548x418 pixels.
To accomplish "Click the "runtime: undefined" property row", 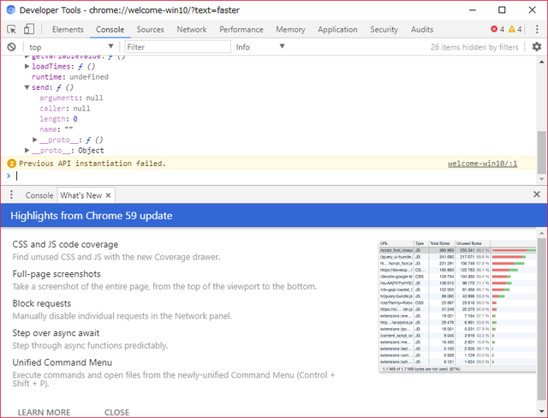I will click(70, 77).
